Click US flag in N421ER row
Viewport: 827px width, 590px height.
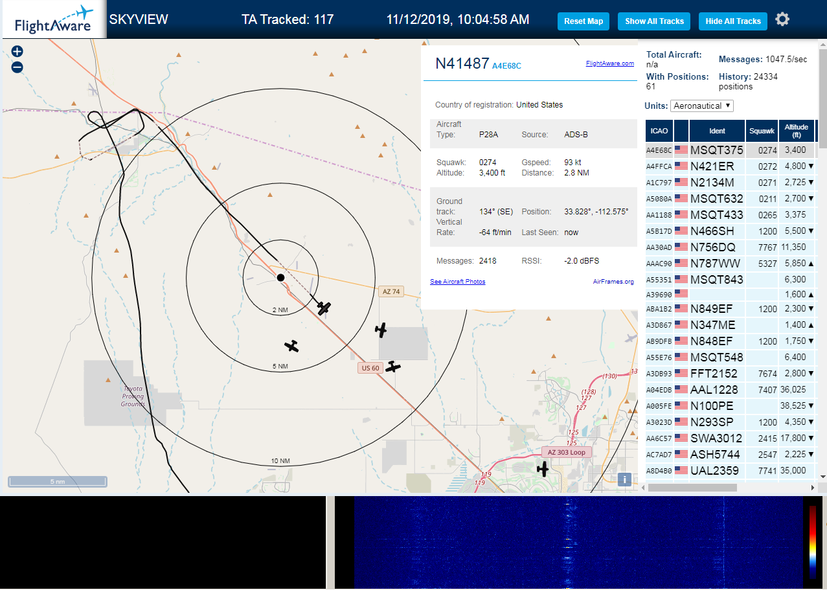coord(681,166)
